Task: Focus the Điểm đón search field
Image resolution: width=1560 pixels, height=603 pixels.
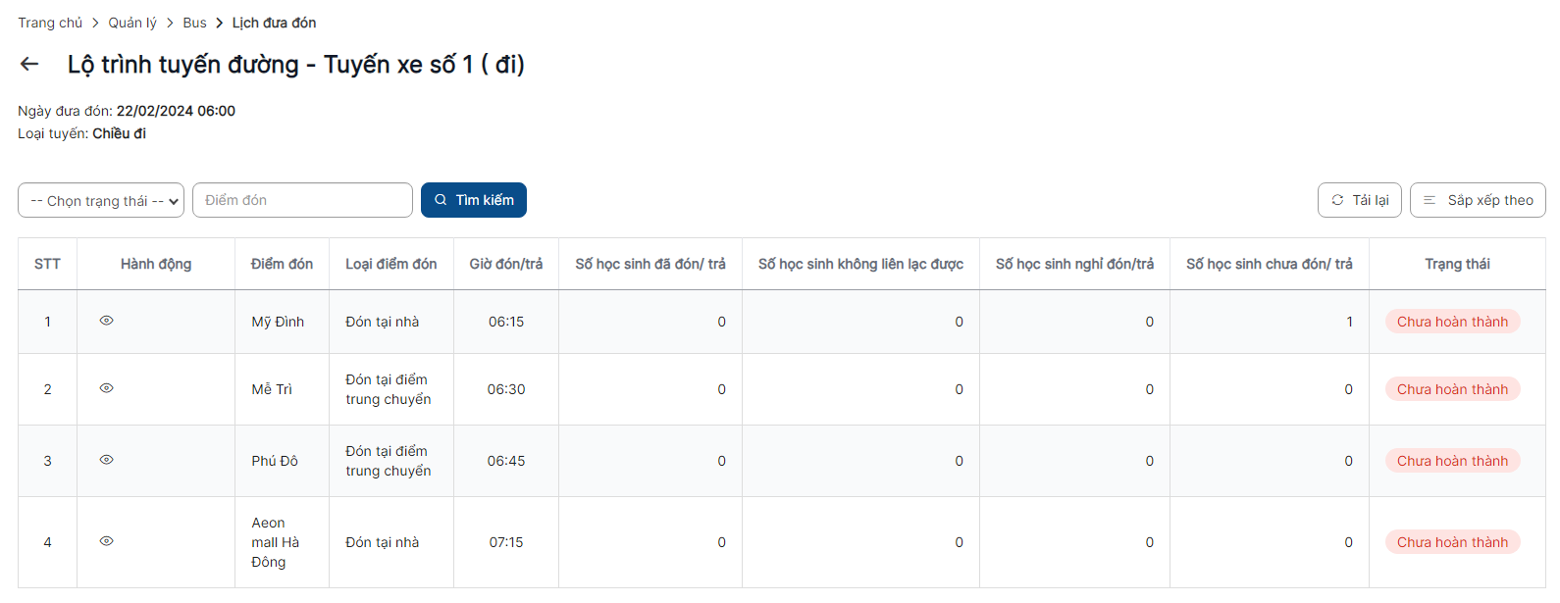Action: point(302,200)
